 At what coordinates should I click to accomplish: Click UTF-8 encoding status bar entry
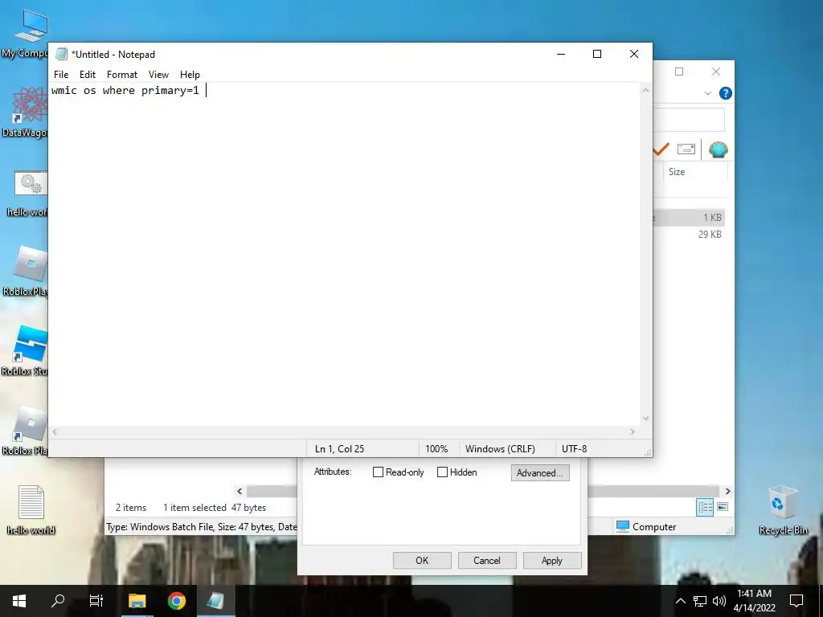tap(574, 449)
